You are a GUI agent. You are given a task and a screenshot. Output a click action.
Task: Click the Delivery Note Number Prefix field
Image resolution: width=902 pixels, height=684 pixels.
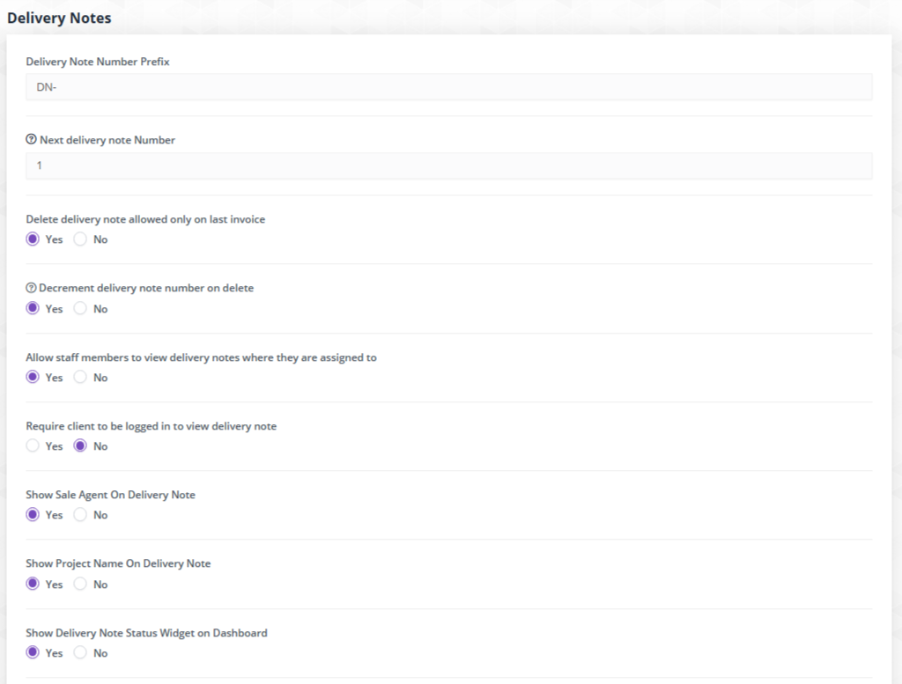tap(448, 87)
